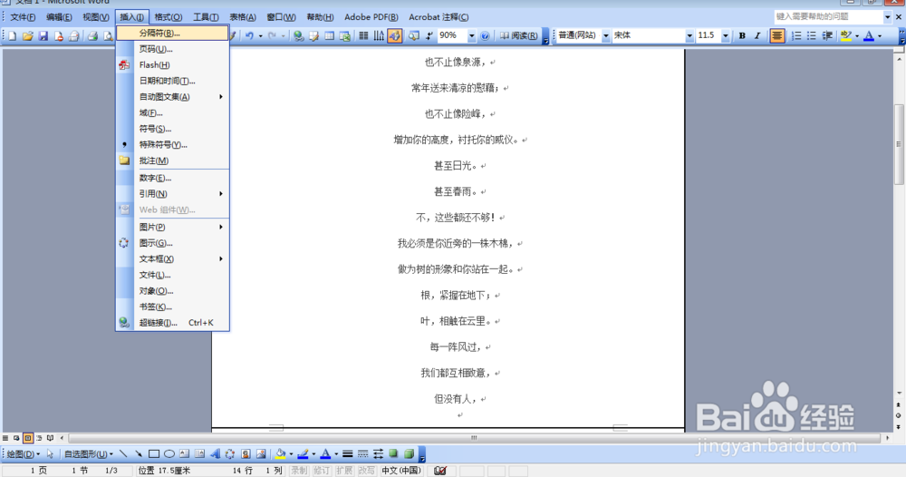Open the 工具 menu in menu bar
The width and height of the screenshot is (906, 477).
tap(206, 16)
